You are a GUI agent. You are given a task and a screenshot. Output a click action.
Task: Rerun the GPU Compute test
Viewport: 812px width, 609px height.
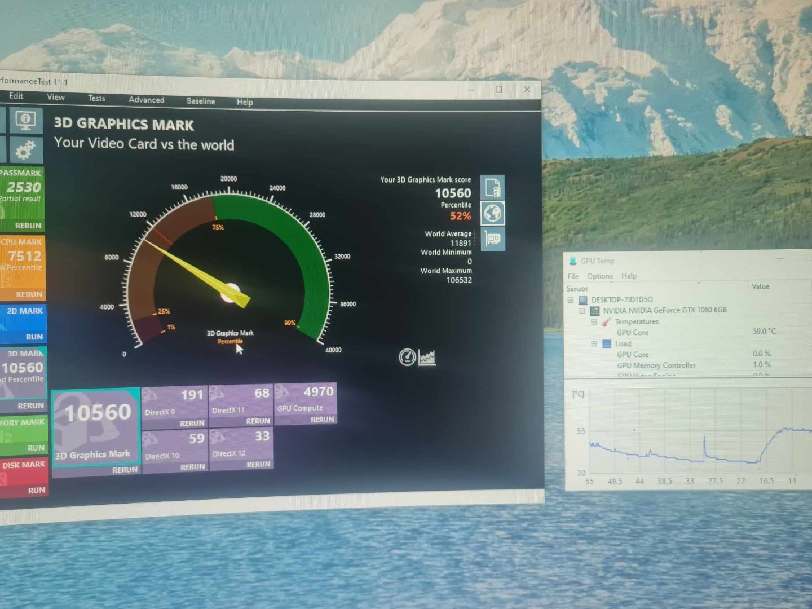coord(323,420)
